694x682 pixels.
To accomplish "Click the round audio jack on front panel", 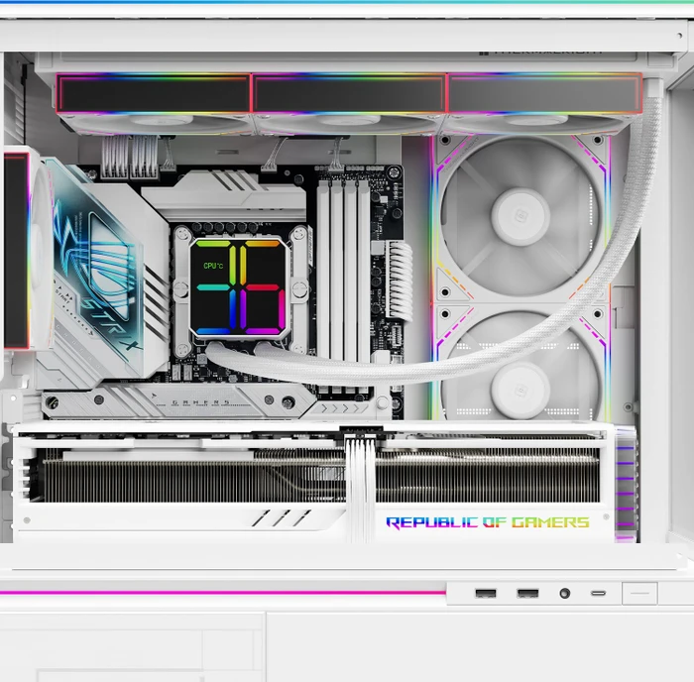I will (565, 593).
